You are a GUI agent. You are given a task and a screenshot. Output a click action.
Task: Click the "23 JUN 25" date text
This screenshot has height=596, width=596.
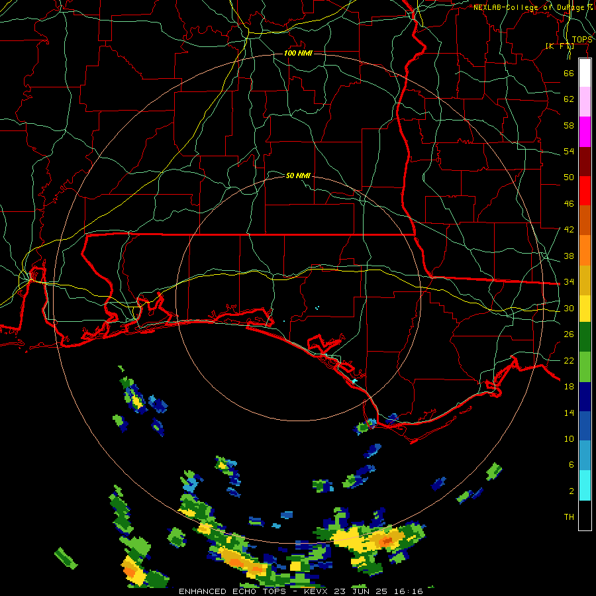(x=362, y=591)
